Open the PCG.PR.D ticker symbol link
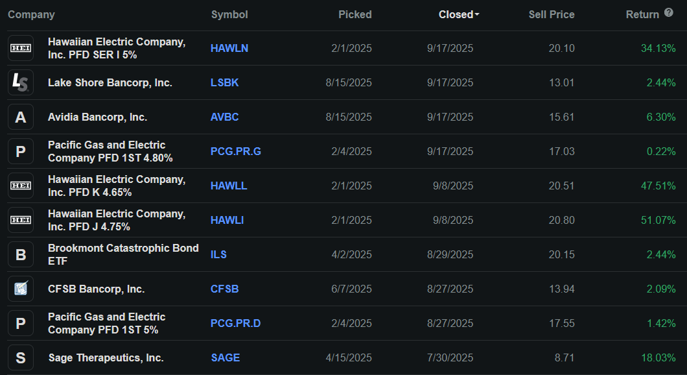687x375 pixels. (x=235, y=323)
